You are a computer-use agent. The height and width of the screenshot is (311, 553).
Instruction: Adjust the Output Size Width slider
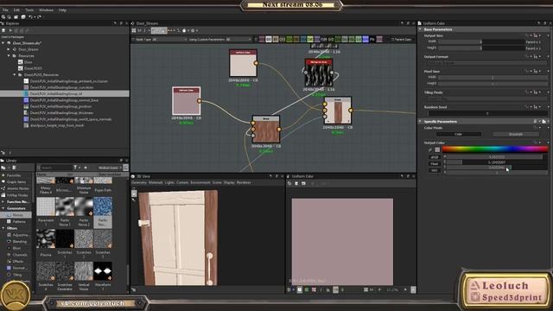click(x=481, y=41)
